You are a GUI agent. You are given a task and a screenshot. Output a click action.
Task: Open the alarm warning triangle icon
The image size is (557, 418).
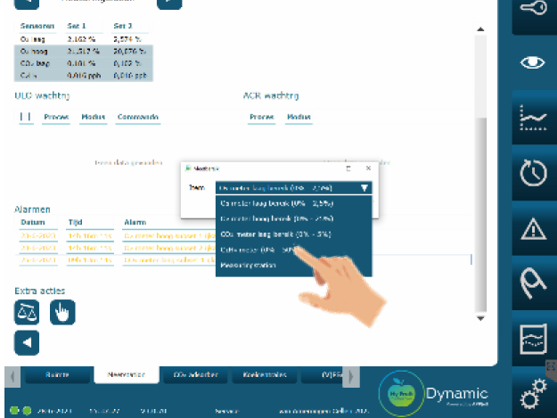533,228
